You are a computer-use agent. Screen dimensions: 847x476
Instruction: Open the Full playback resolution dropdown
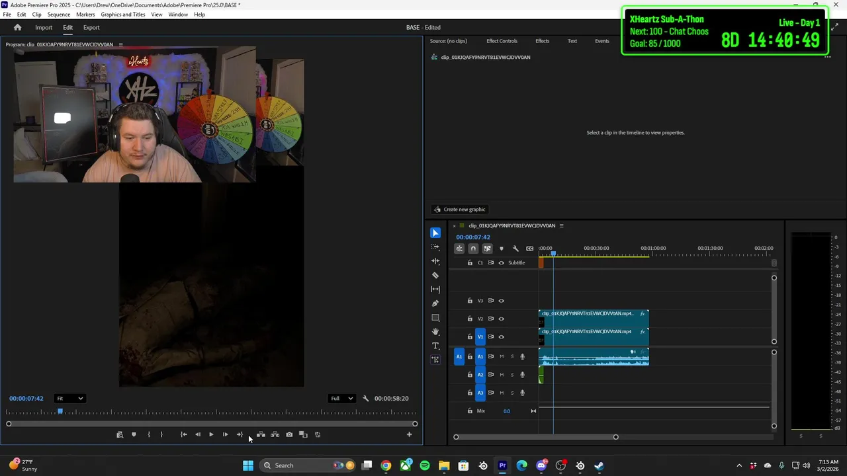(341, 399)
